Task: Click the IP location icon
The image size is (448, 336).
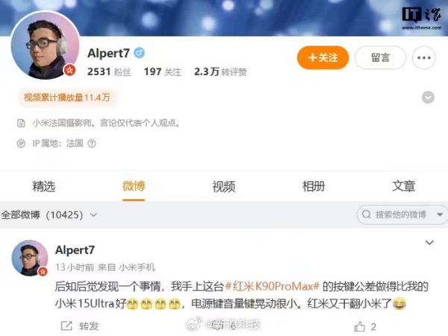Action: (x=21, y=143)
